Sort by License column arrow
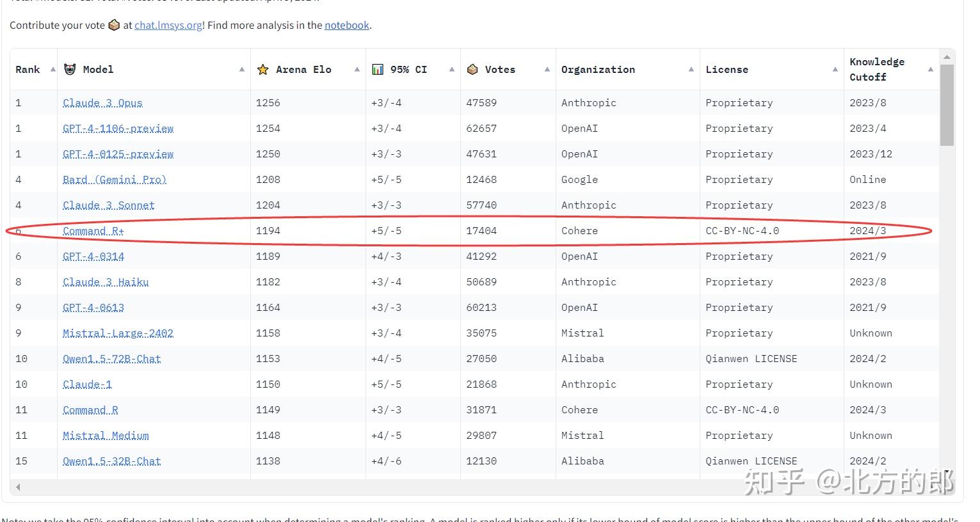This screenshot has height=522, width=980. (835, 69)
